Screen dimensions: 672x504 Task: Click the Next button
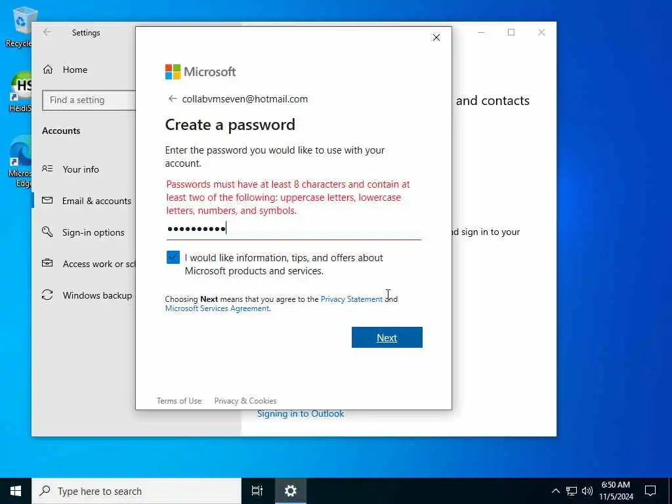pyautogui.click(x=387, y=337)
